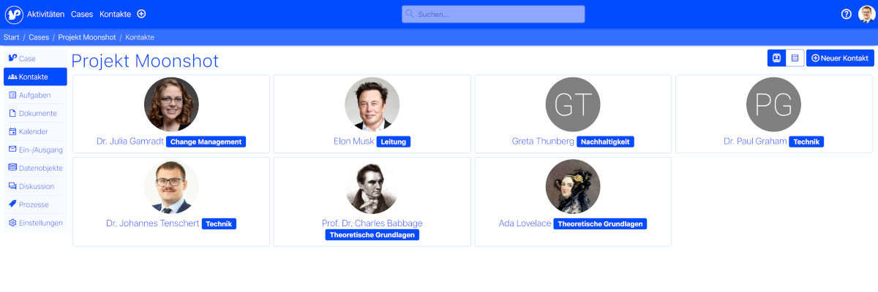Click the Neuer Kontakt button

click(x=840, y=58)
